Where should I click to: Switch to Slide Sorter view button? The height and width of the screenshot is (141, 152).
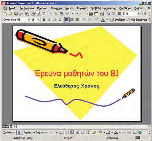pyautogui.click(x=8, y=126)
